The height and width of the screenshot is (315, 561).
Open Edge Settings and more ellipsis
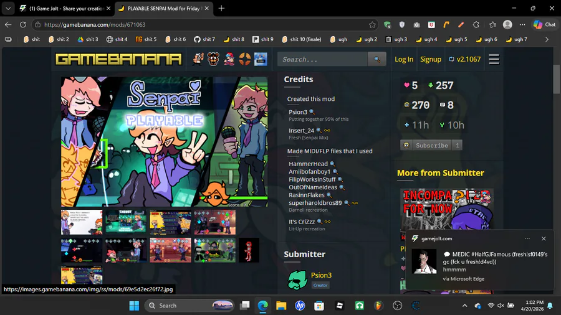(x=522, y=25)
